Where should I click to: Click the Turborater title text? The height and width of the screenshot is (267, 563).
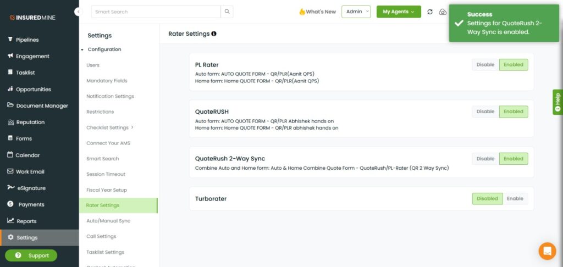click(211, 198)
